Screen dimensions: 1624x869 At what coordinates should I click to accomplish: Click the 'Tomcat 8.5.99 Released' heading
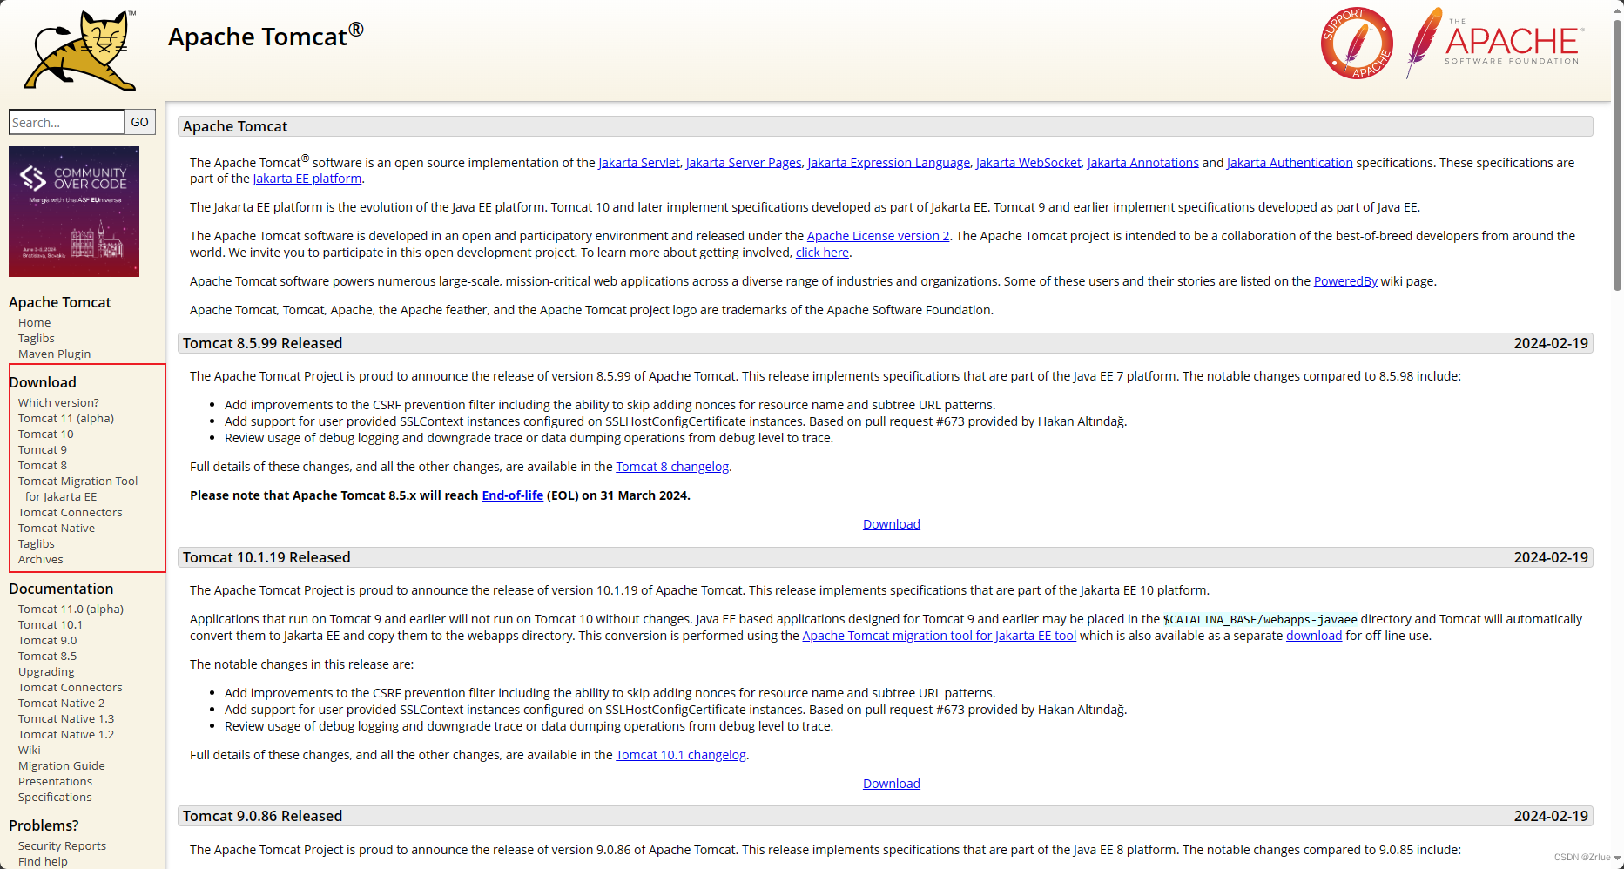(x=262, y=343)
